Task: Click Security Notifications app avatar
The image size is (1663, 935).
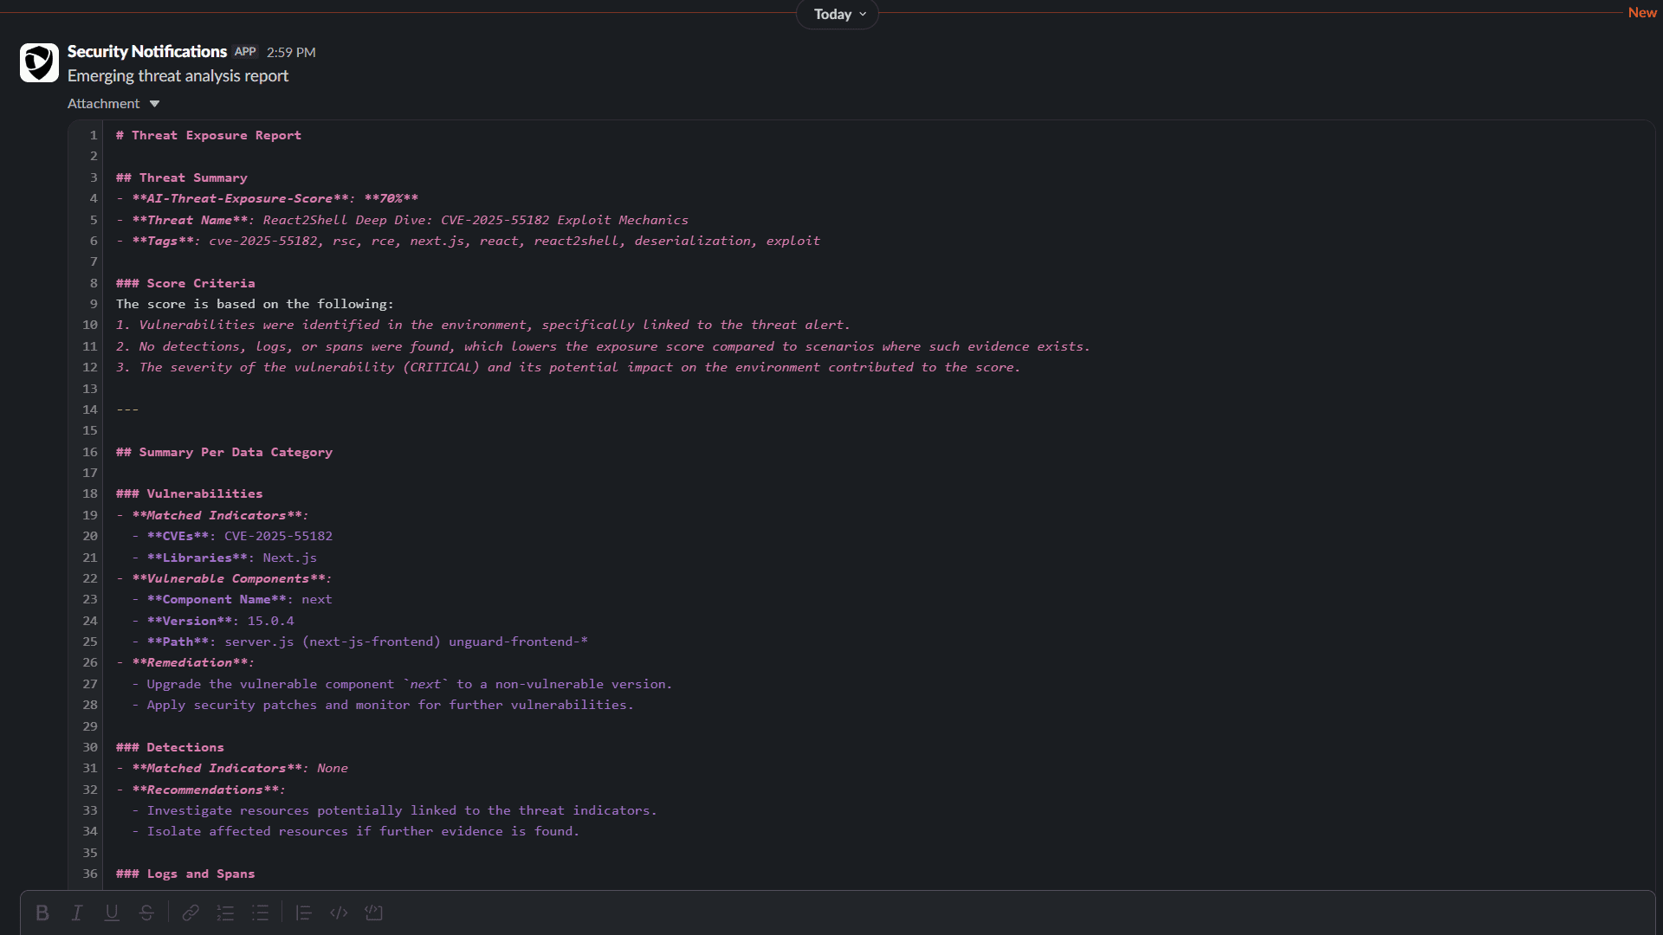Action: (39, 62)
